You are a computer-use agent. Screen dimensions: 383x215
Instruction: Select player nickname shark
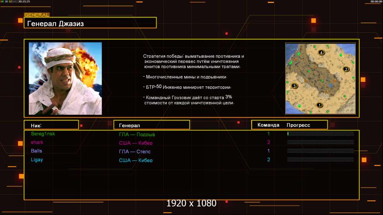37,142
